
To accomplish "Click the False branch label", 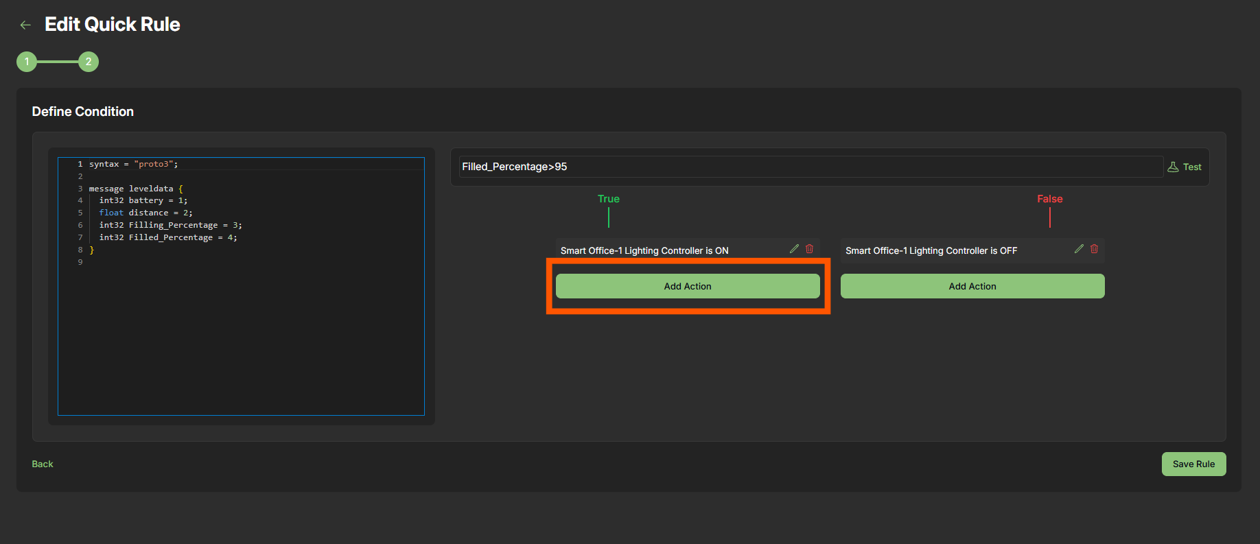I will point(1050,199).
